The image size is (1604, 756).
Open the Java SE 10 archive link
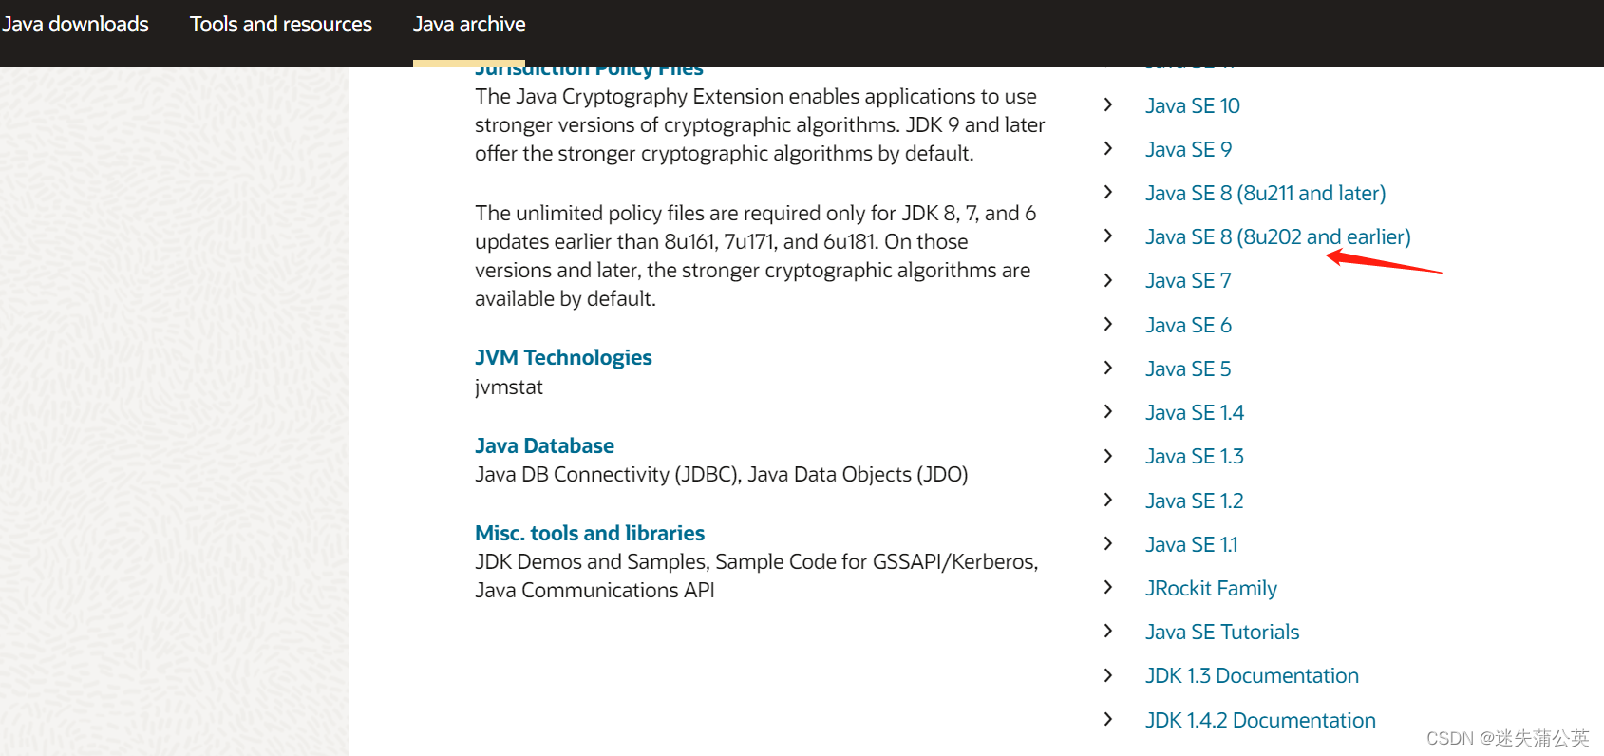point(1193,105)
